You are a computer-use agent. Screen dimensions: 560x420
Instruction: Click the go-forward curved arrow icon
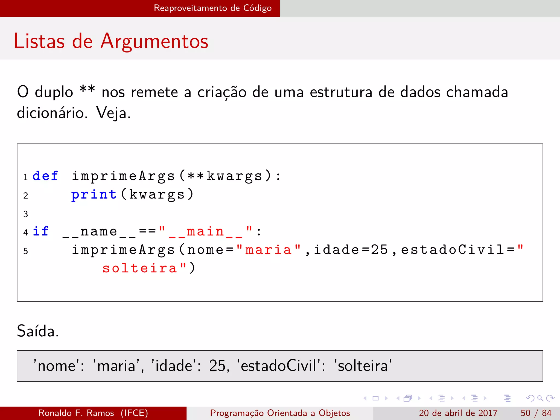click(550, 398)
